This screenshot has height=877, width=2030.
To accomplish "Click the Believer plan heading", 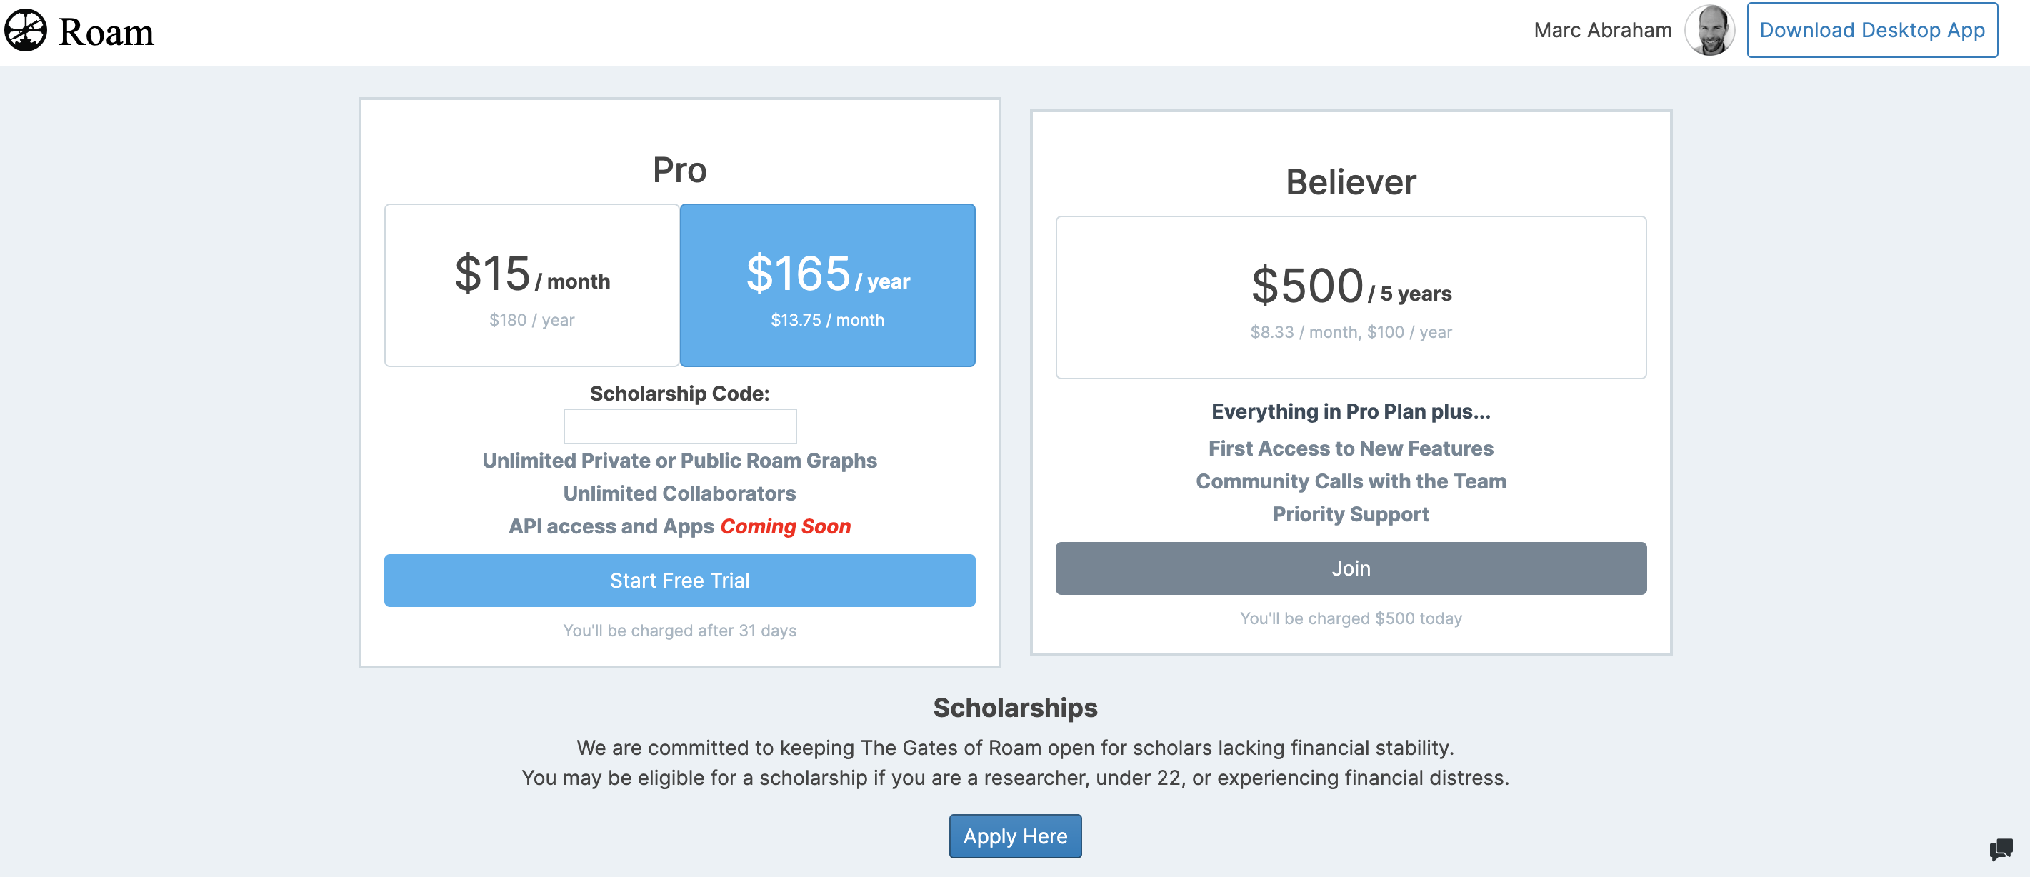I will [x=1351, y=182].
